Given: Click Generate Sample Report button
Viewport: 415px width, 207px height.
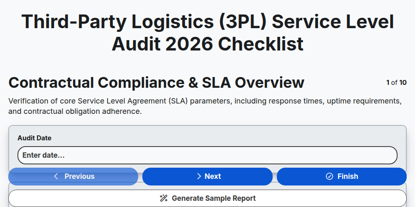Looking at the screenshot, I should click(207, 198).
